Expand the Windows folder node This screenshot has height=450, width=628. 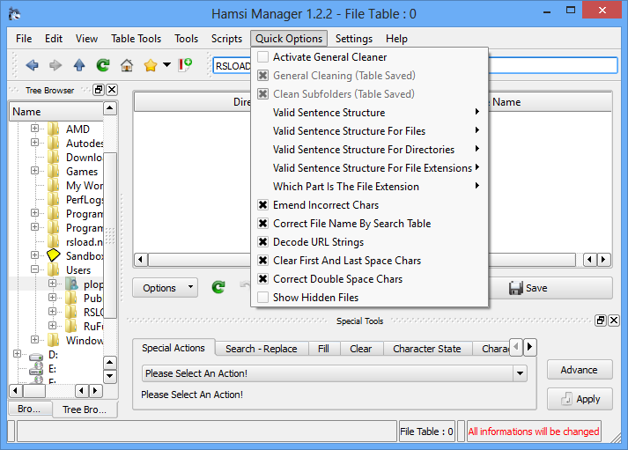(x=35, y=340)
